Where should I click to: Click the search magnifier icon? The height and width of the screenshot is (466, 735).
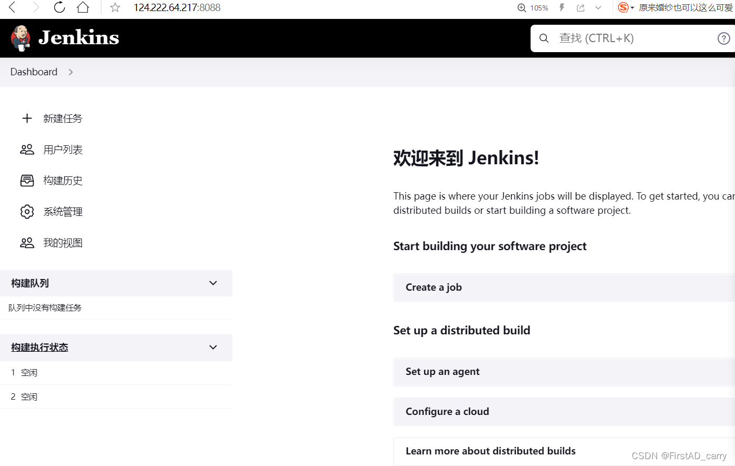(544, 38)
